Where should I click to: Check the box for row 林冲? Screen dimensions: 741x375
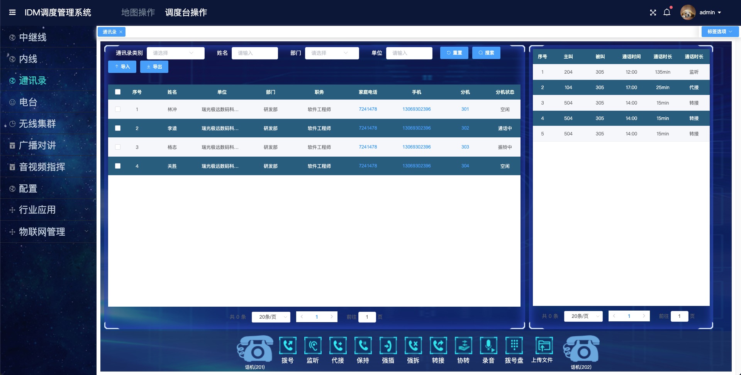118,109
